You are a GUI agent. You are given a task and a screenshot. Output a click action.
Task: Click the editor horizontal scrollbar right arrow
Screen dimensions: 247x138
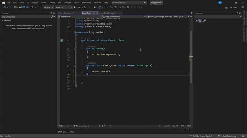(160, 126)
